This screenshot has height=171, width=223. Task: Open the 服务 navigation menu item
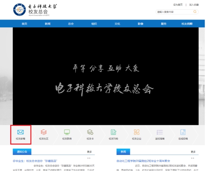(x=164, y=24)
